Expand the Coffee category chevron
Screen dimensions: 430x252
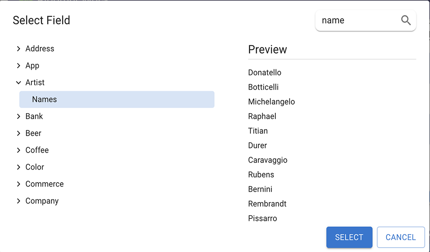pos(19,150)
